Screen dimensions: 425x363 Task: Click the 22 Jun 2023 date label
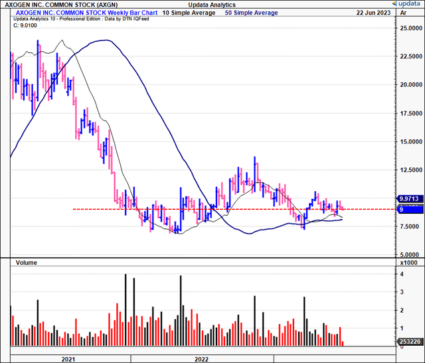click(x=373, y=13)
